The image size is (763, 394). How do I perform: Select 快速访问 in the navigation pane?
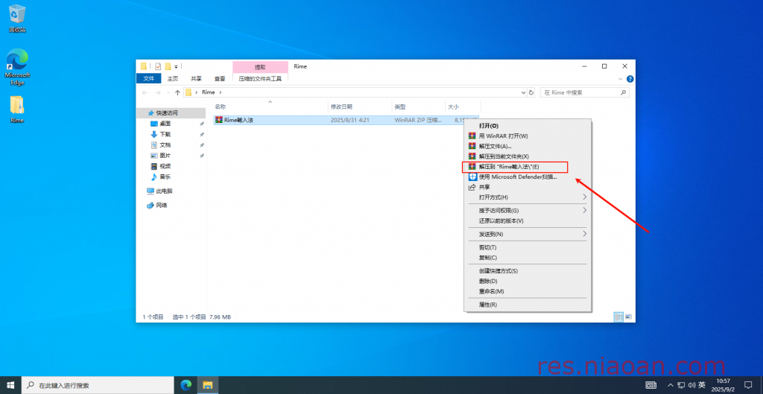tap(166, 113)
